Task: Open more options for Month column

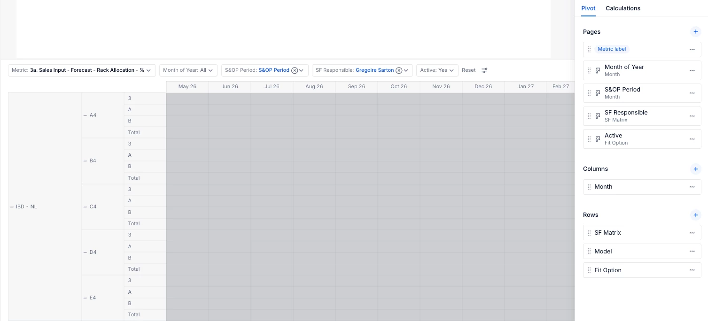Action: click(x=692, y=187)
